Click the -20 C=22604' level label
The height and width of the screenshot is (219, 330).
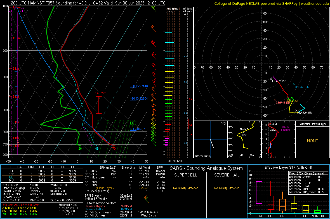139,98
